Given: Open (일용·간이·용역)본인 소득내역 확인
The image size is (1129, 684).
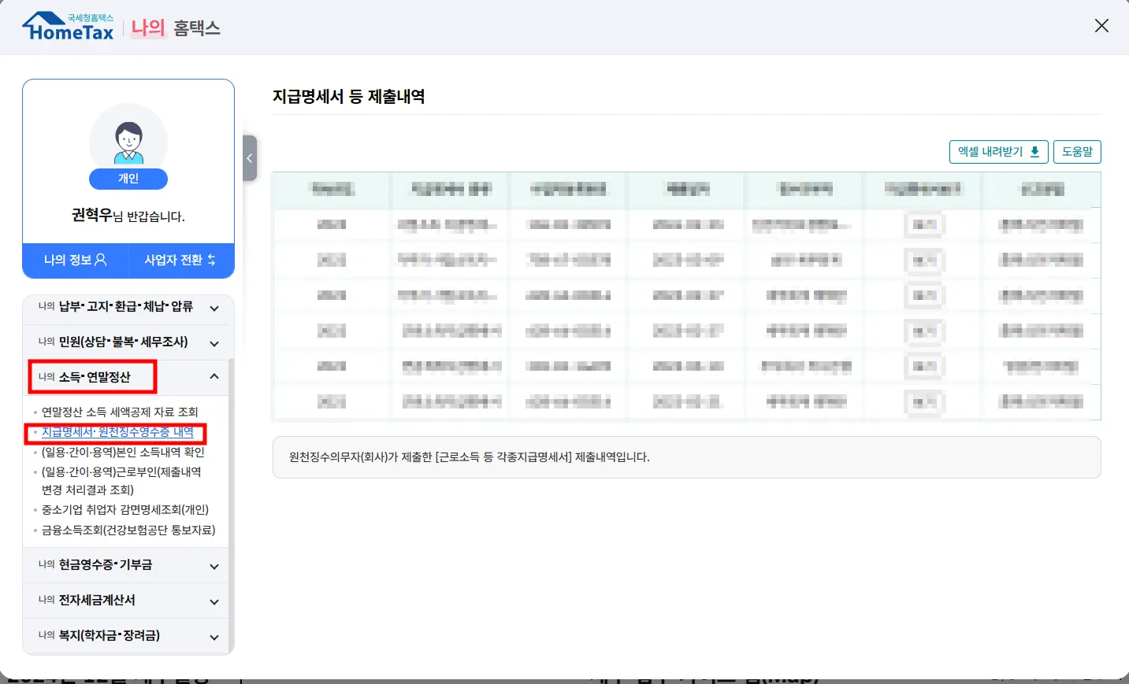Looking at the screenshot, I should click(x=123, y=452).
